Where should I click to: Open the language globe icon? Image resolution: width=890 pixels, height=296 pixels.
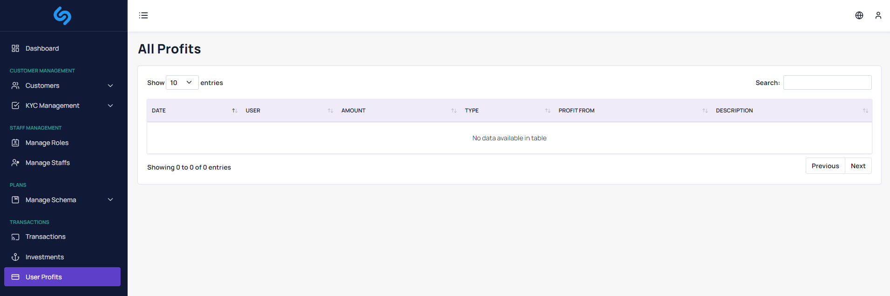click(x=859, y=15)
